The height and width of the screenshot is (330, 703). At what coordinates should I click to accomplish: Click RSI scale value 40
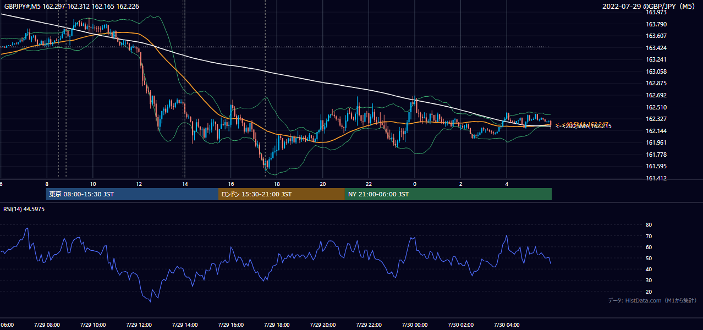point(649,269)
